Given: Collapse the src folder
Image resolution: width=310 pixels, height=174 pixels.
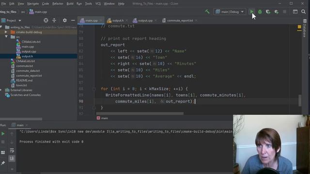Looking at the screenshot, I should (x=6, y=37).
